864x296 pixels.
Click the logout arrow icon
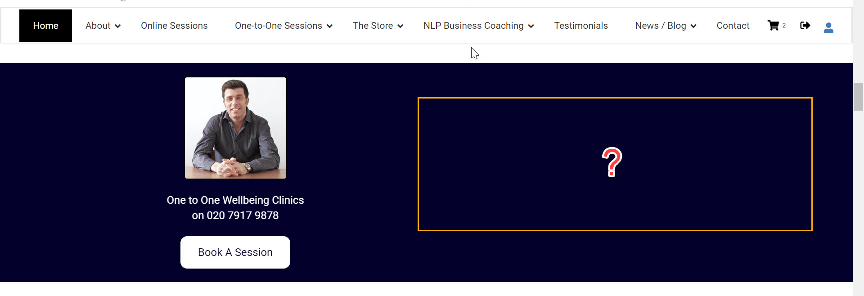(805, 26)
